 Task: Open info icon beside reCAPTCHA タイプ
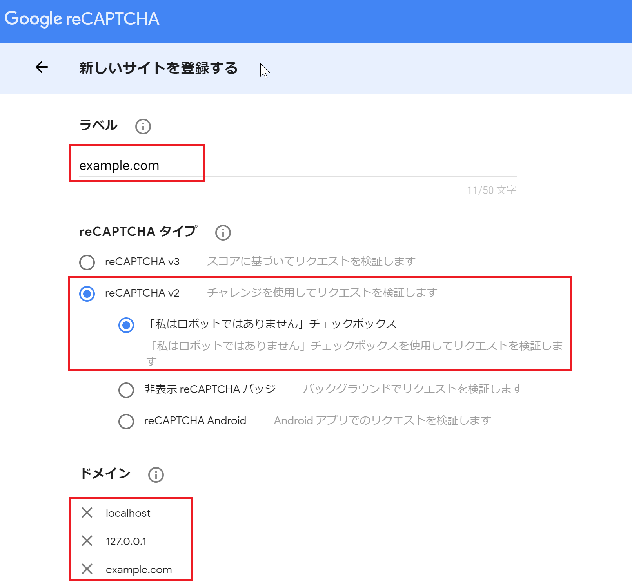[223, 233]
